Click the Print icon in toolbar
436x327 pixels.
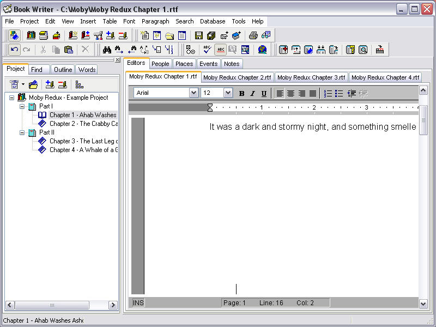[x=253, y=35]
